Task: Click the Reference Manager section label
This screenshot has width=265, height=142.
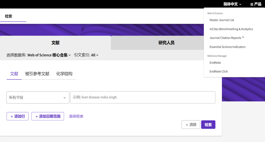Action: 217,56
